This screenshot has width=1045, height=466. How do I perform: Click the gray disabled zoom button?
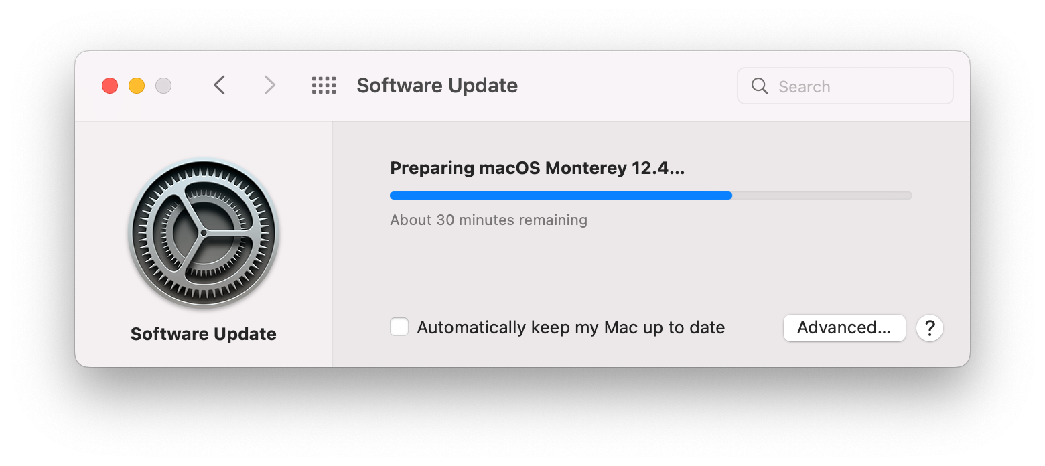pyautogui.click(x=163, y=86)
